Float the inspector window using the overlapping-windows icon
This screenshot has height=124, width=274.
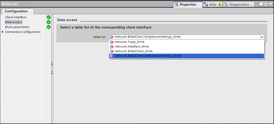click(x=261, y=4)
